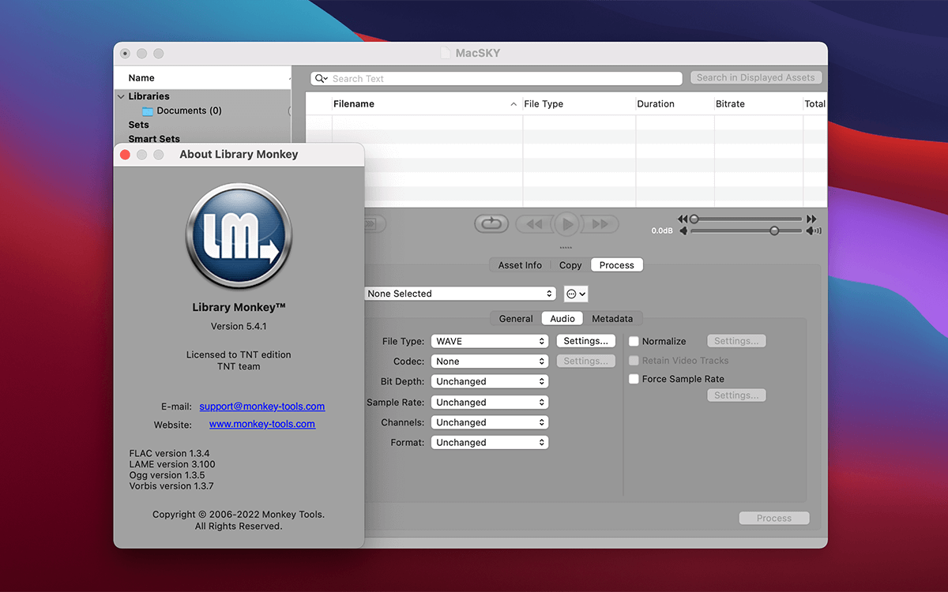The width and height of the screenshot is (948, 592).
Task: Open the None Selected preset dropdown
Action: click(460, 294)
